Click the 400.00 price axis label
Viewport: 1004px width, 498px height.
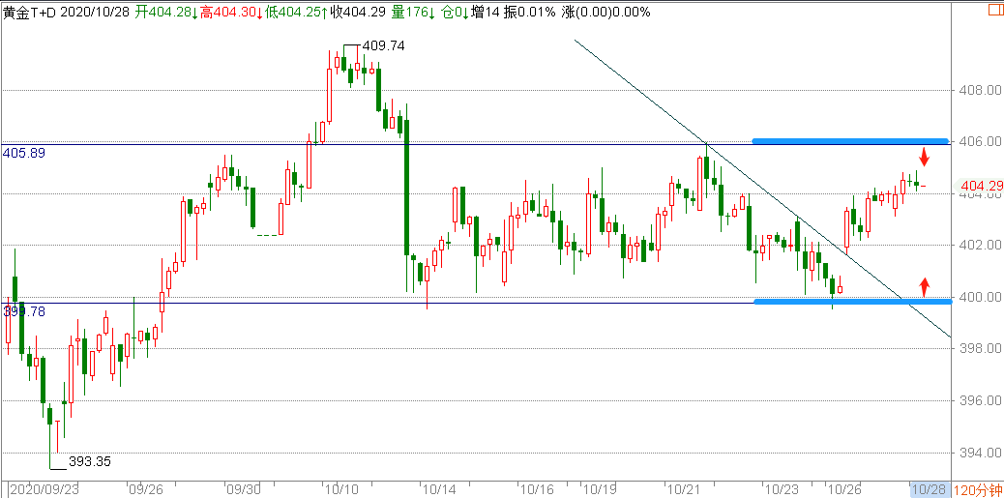click(979, 297)
